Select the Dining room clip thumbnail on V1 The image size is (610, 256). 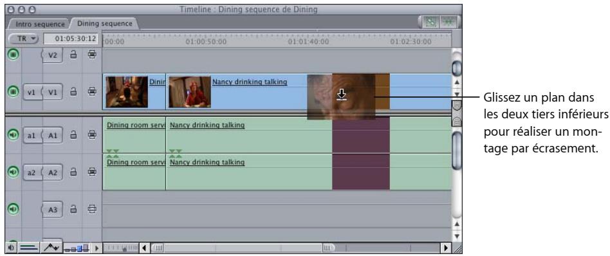tap(127, 92)
